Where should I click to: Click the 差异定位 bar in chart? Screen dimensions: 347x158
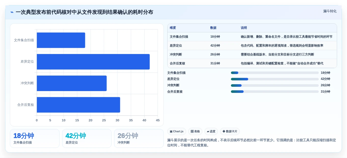(93, 62)
